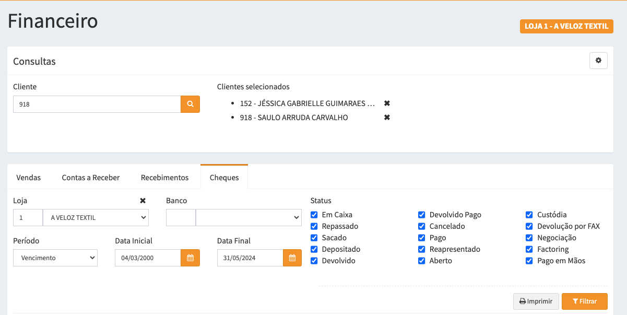The image size is (627, 315).
Task: Disable the Pago em Mãos status
Action: (x=529, y=261)
